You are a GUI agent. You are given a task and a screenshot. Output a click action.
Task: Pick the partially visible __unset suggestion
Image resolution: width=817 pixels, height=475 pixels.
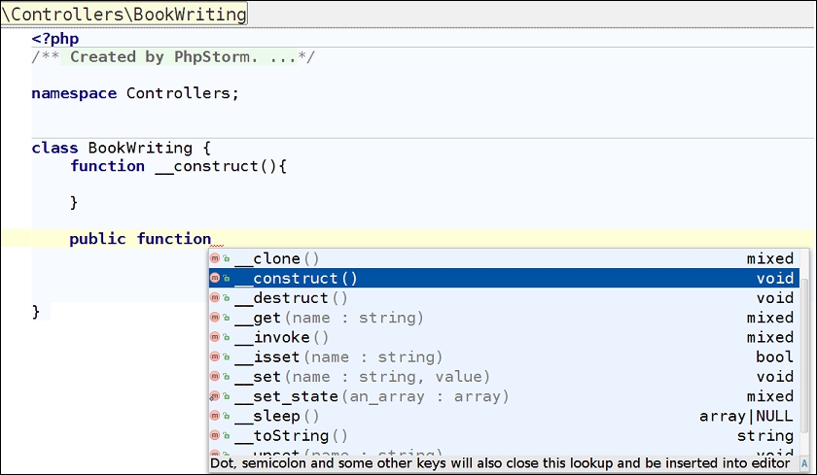click(331, 453)
